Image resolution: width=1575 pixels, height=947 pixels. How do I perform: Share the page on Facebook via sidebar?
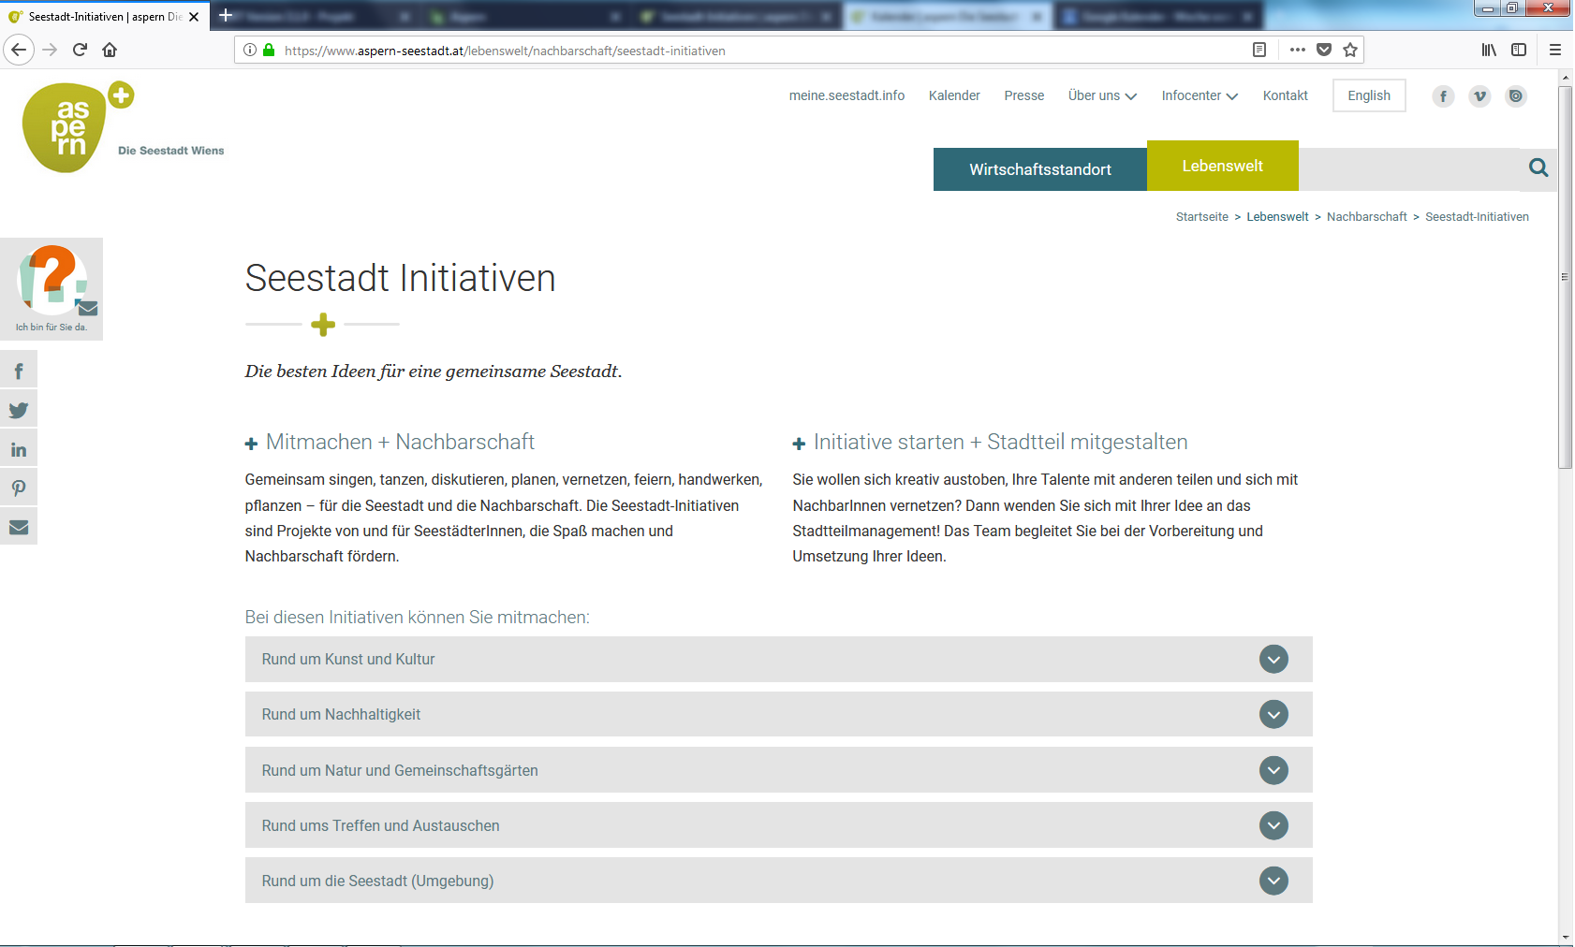click(19, 370)
